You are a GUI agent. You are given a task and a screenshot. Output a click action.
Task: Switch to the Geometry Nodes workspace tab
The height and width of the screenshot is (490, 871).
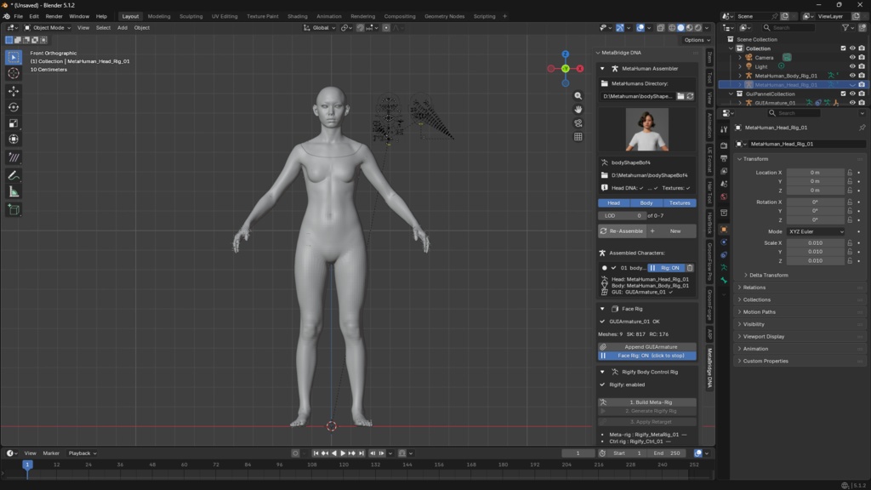click(444, 16)
